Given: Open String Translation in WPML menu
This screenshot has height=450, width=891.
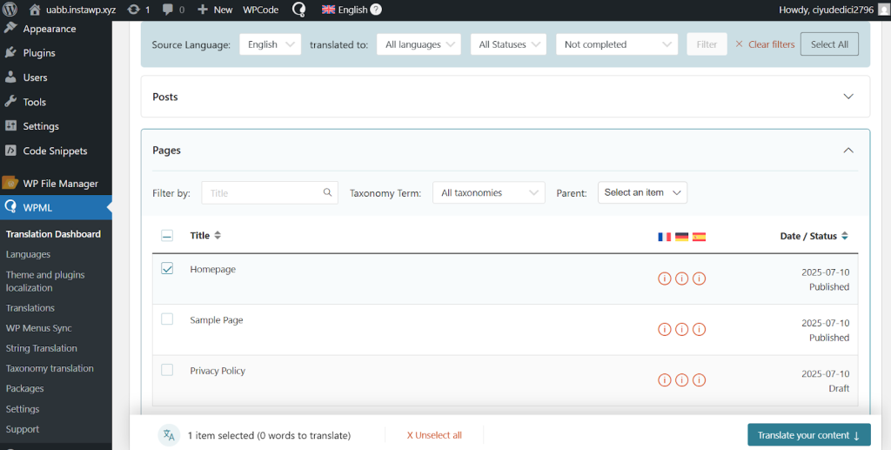Looking at the screenshot, I should click(x=42, y=348).
